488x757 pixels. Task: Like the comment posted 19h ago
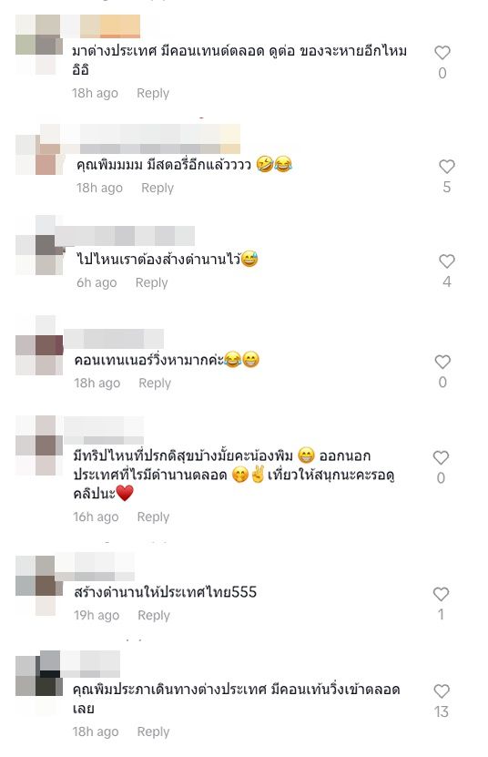441,594
